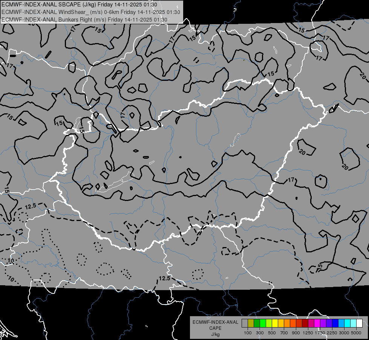369x340 pixels.
Task: Click the J/kg unit label in the legend
Action: [x=215, y=334]
